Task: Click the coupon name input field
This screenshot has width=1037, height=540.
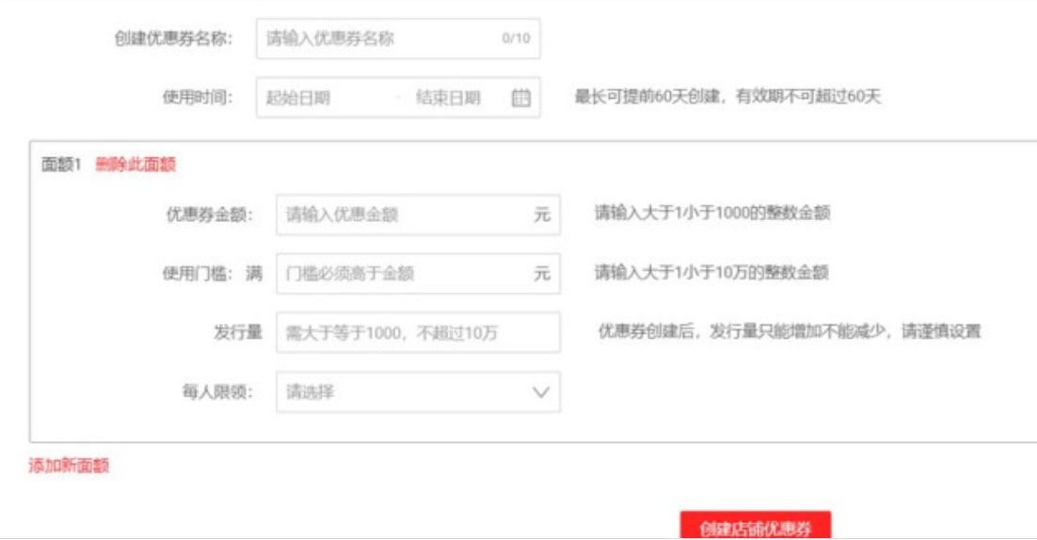Action: point(398,39)
